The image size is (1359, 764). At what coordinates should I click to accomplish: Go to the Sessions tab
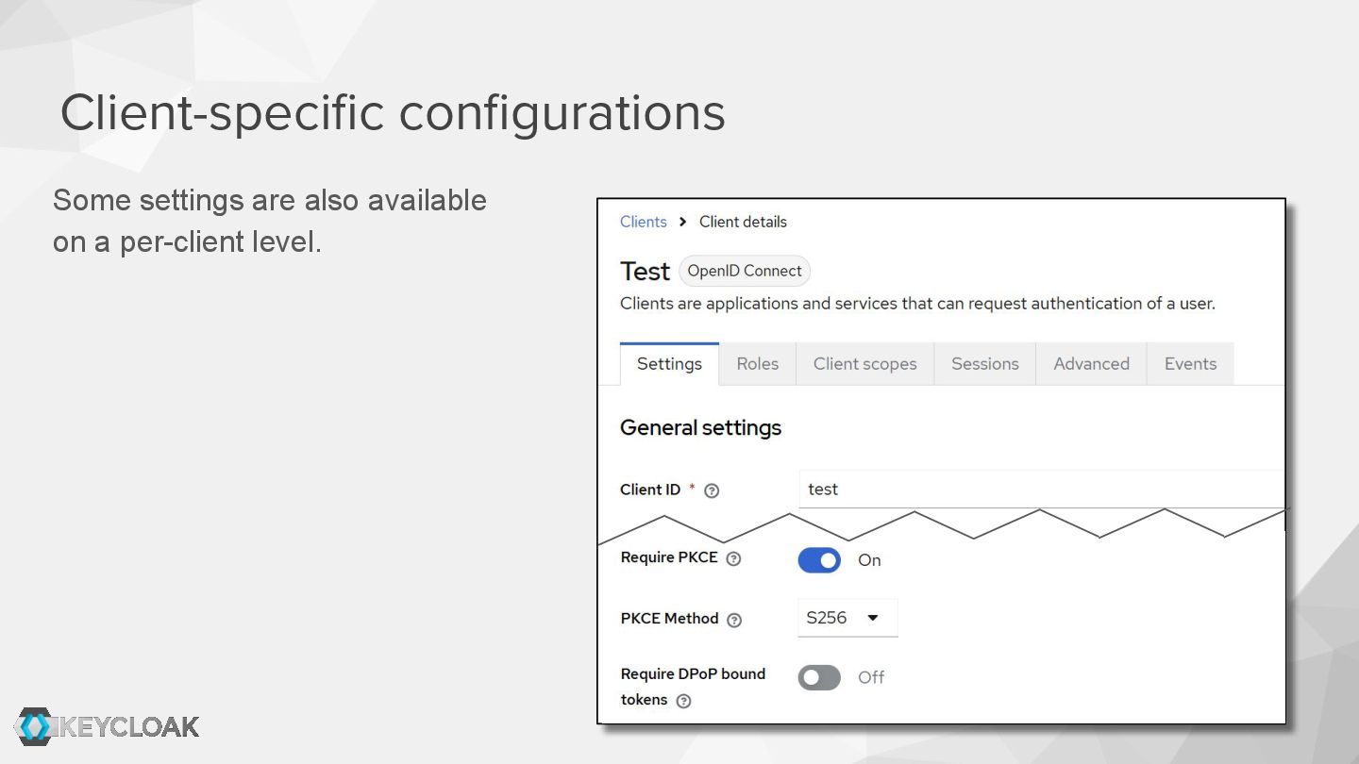pyautogui.click(x=984, y=364)
